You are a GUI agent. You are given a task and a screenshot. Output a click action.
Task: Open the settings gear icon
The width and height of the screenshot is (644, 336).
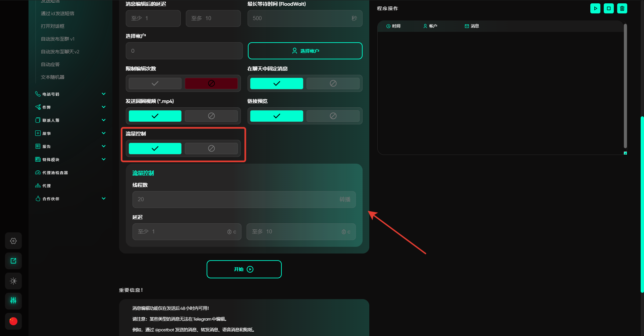coord(13,241)
